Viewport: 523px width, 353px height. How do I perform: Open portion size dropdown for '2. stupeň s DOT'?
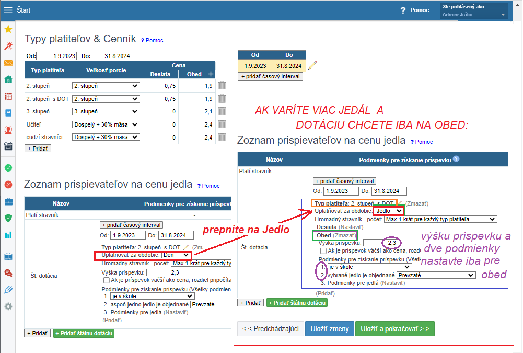click(x=106, y=99)
